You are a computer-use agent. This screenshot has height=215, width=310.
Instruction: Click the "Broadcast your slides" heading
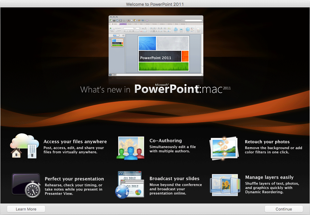pos(174,178)
